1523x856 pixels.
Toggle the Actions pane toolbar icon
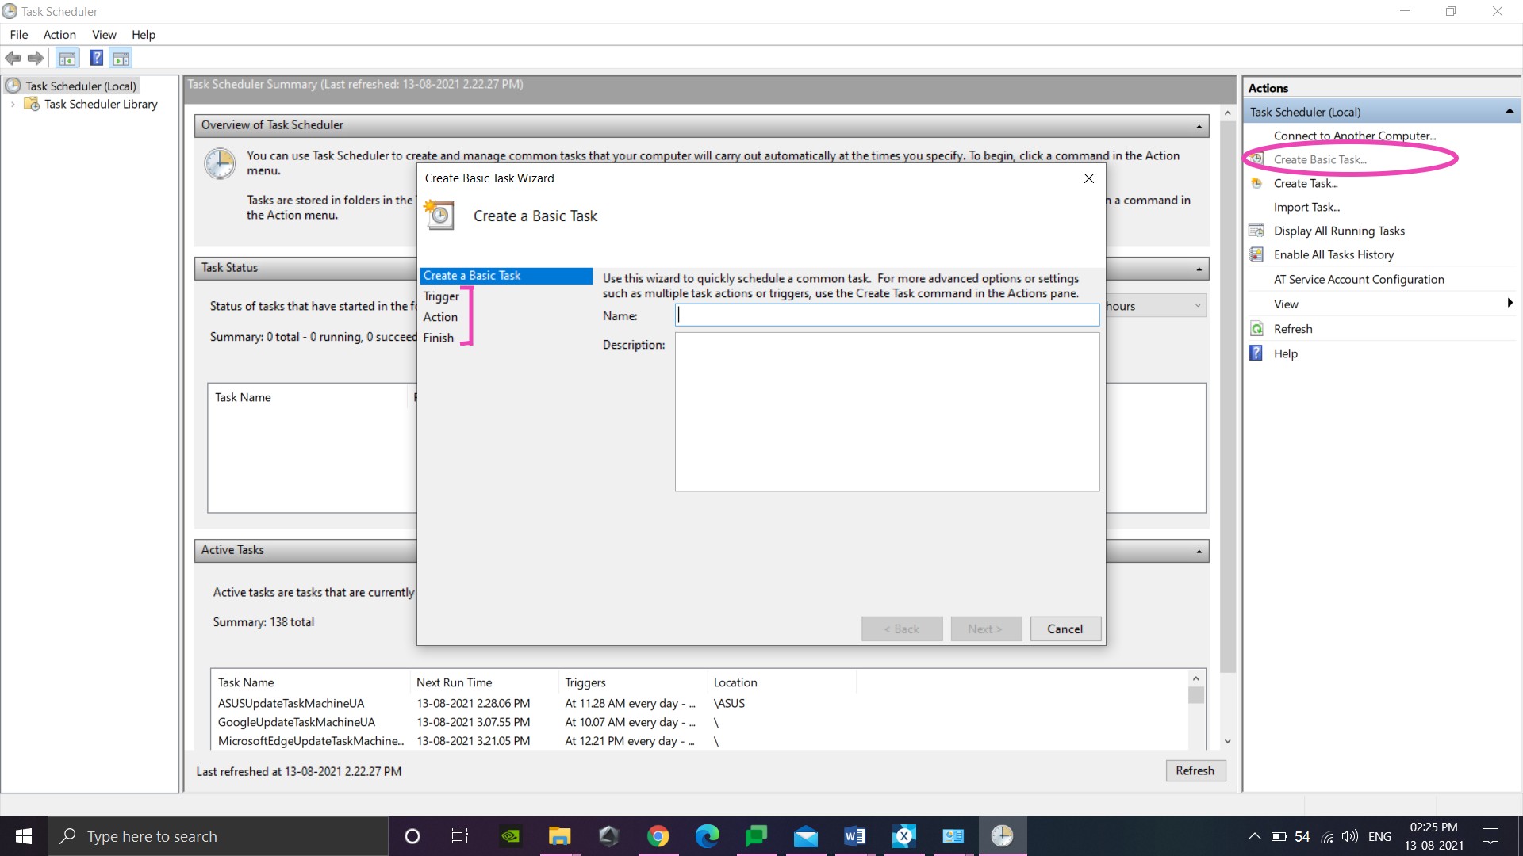(x=121, y=58)
